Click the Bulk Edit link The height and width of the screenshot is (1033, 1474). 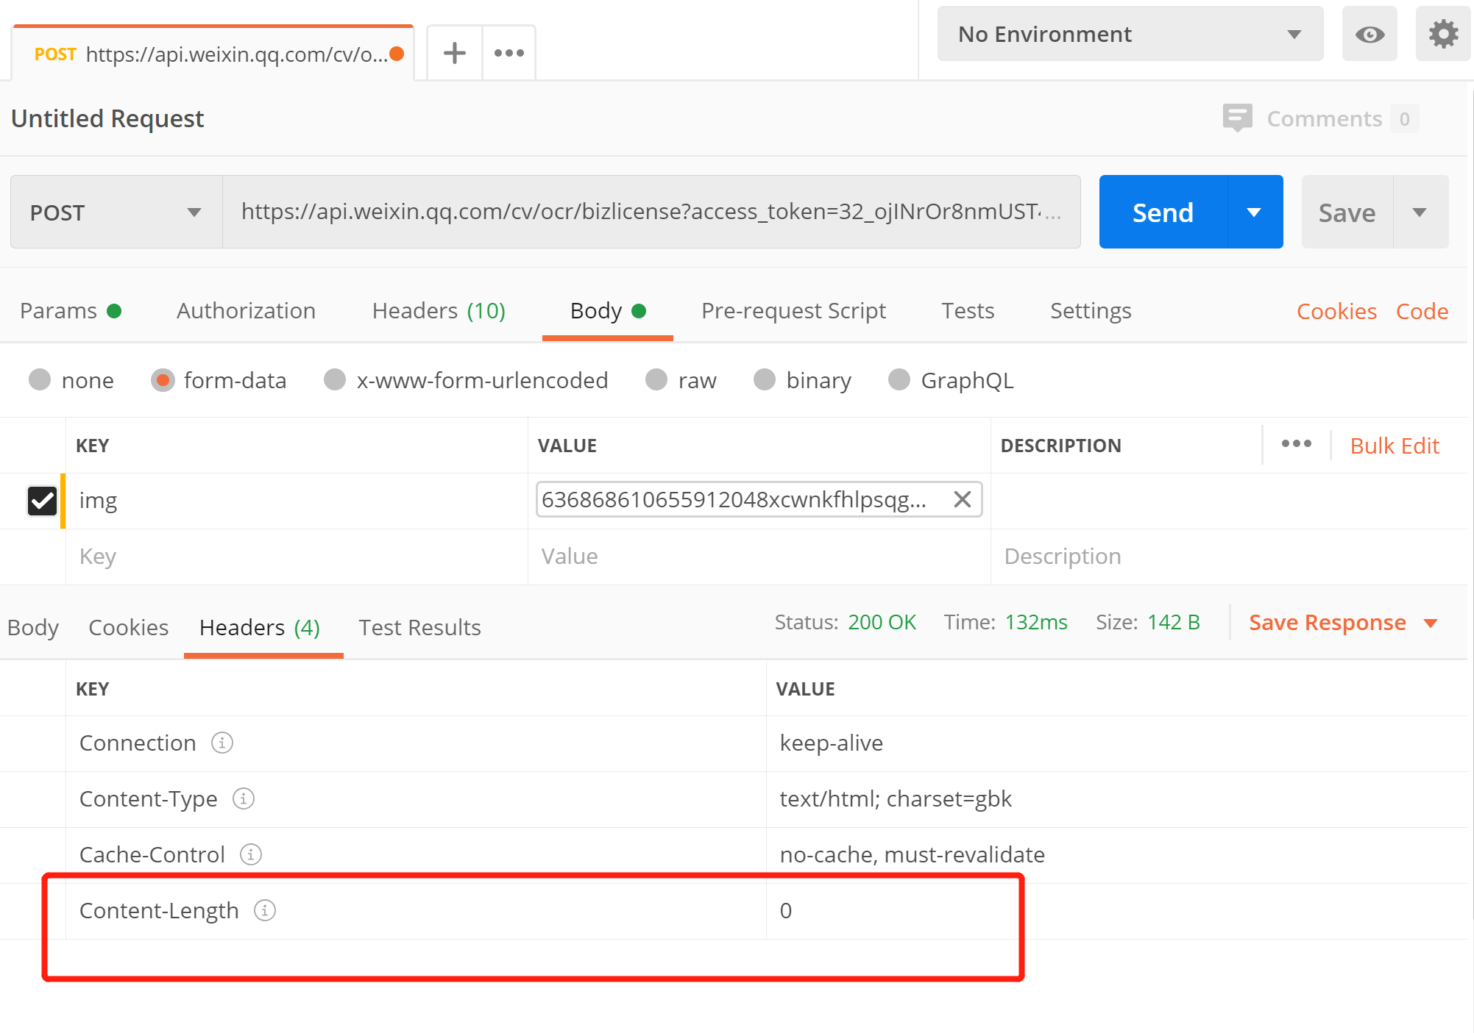(x=1394, y=446)
